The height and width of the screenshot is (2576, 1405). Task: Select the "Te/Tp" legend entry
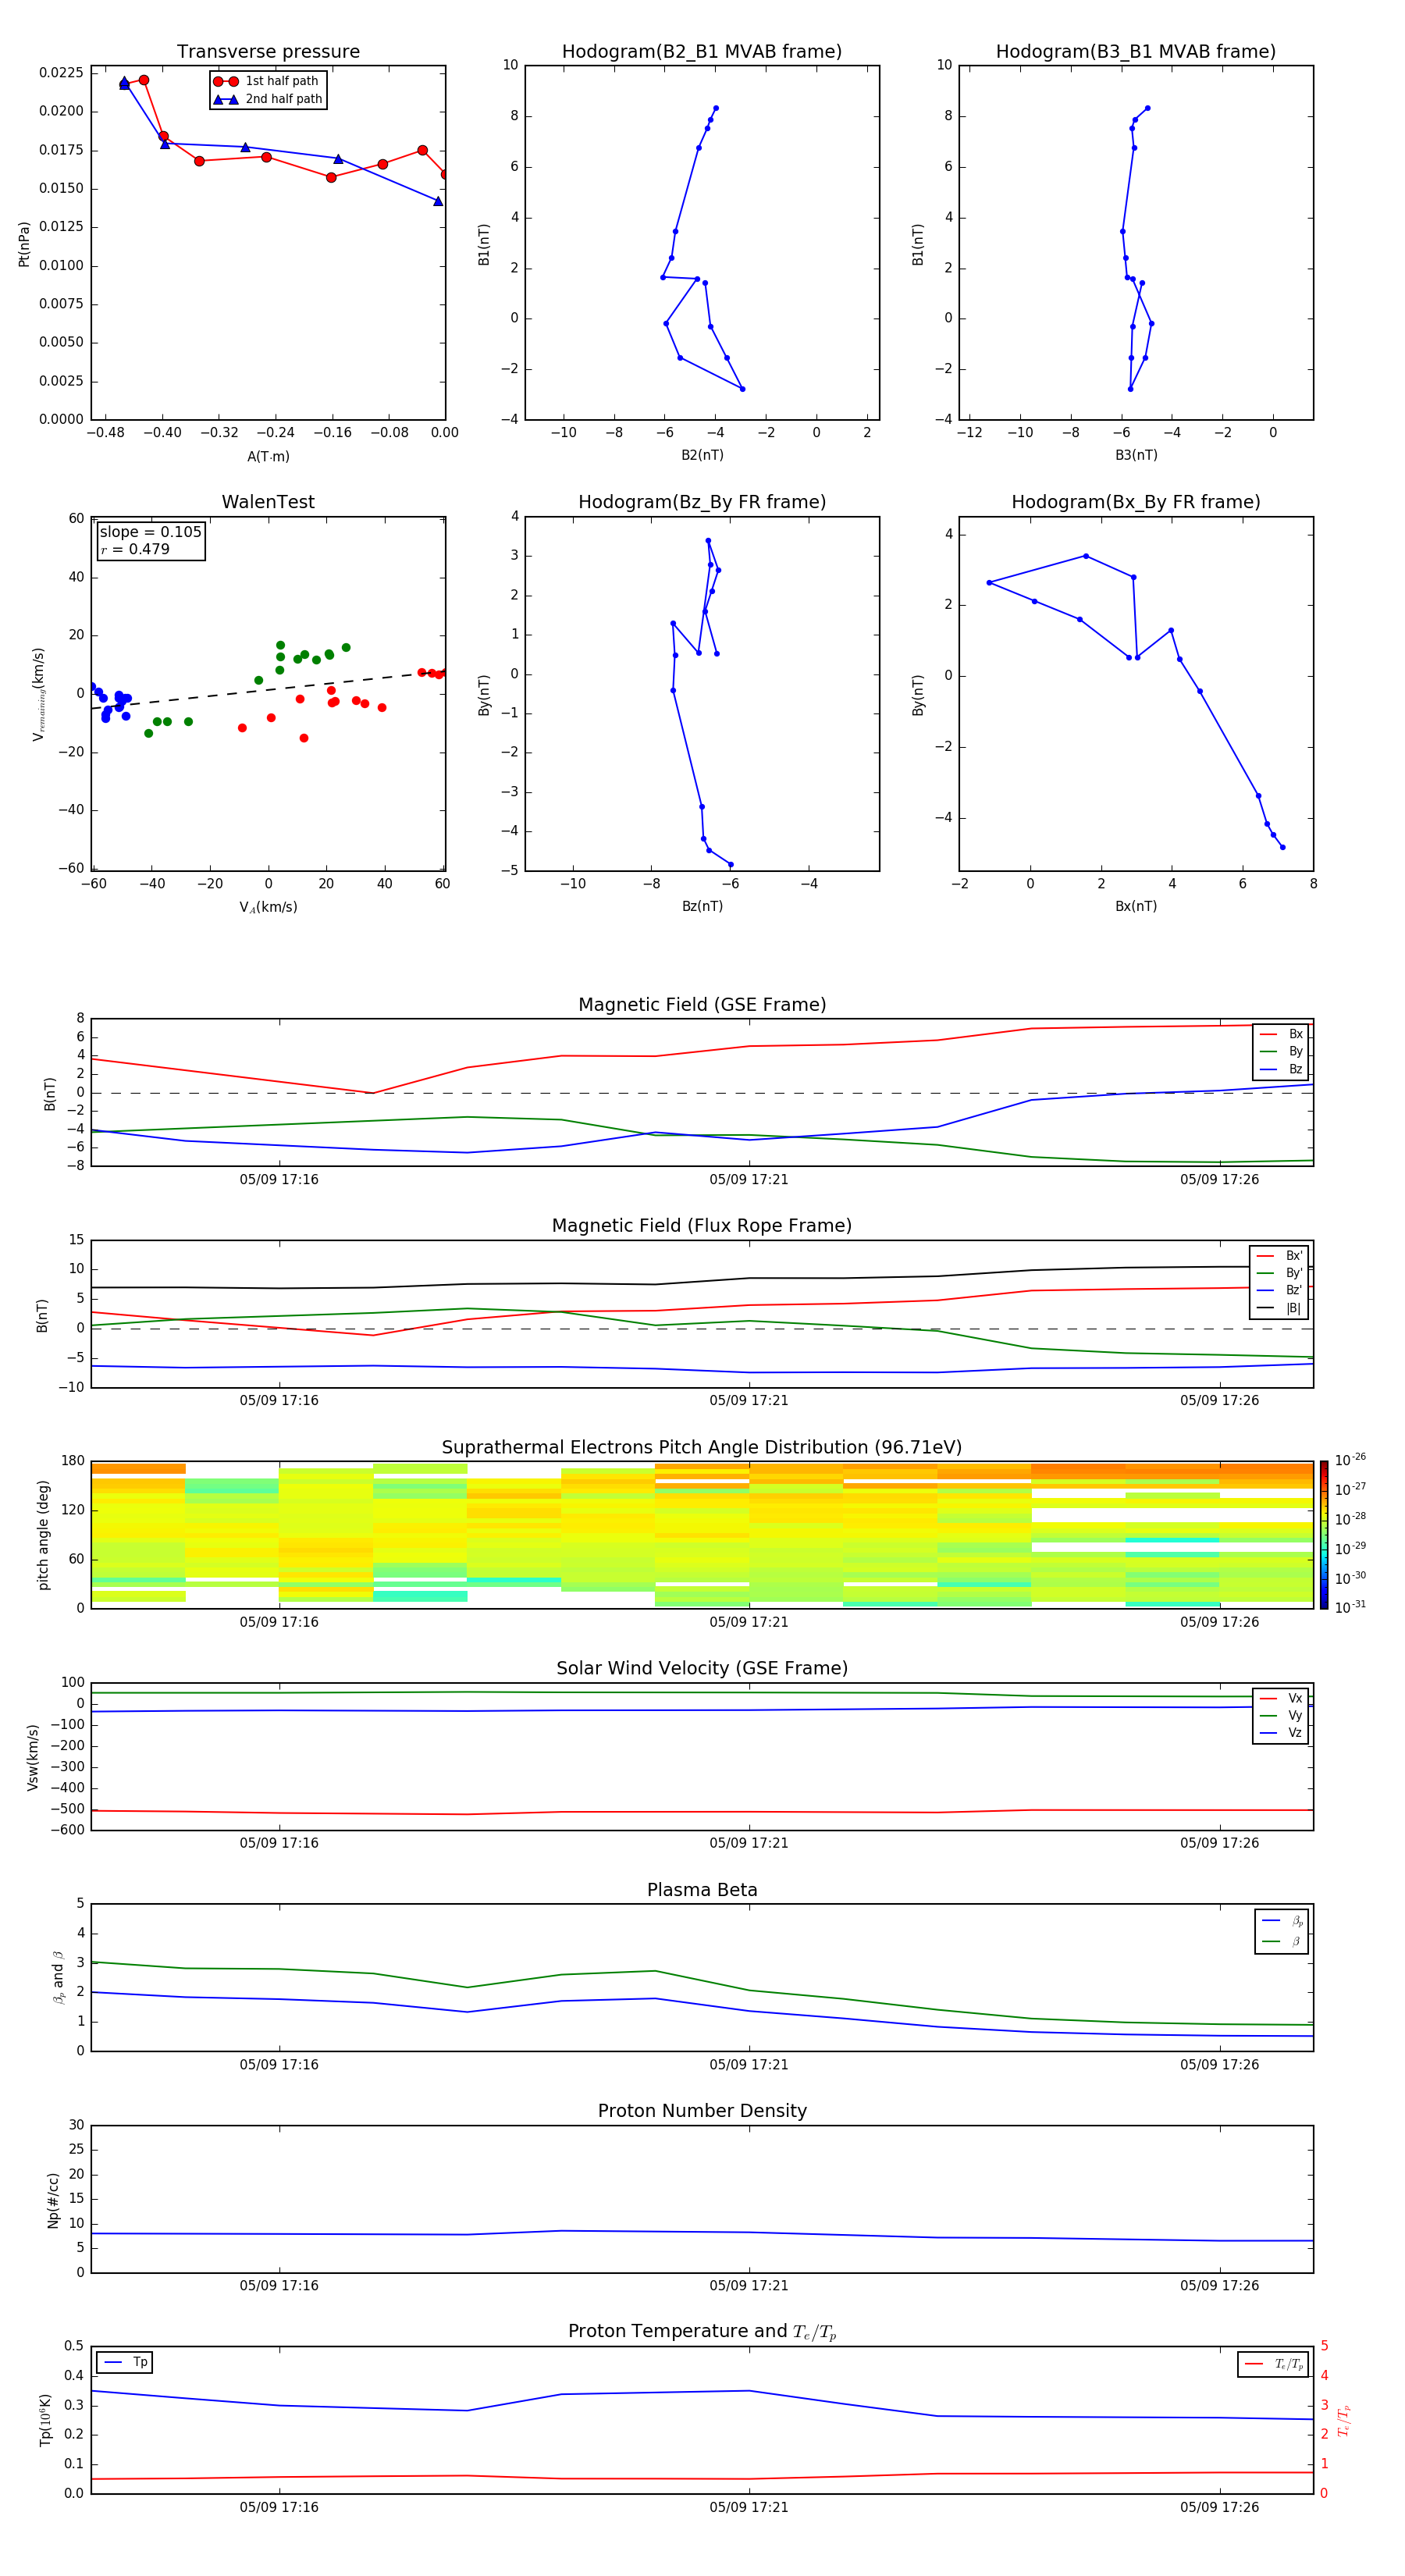click(1273, 2364)
